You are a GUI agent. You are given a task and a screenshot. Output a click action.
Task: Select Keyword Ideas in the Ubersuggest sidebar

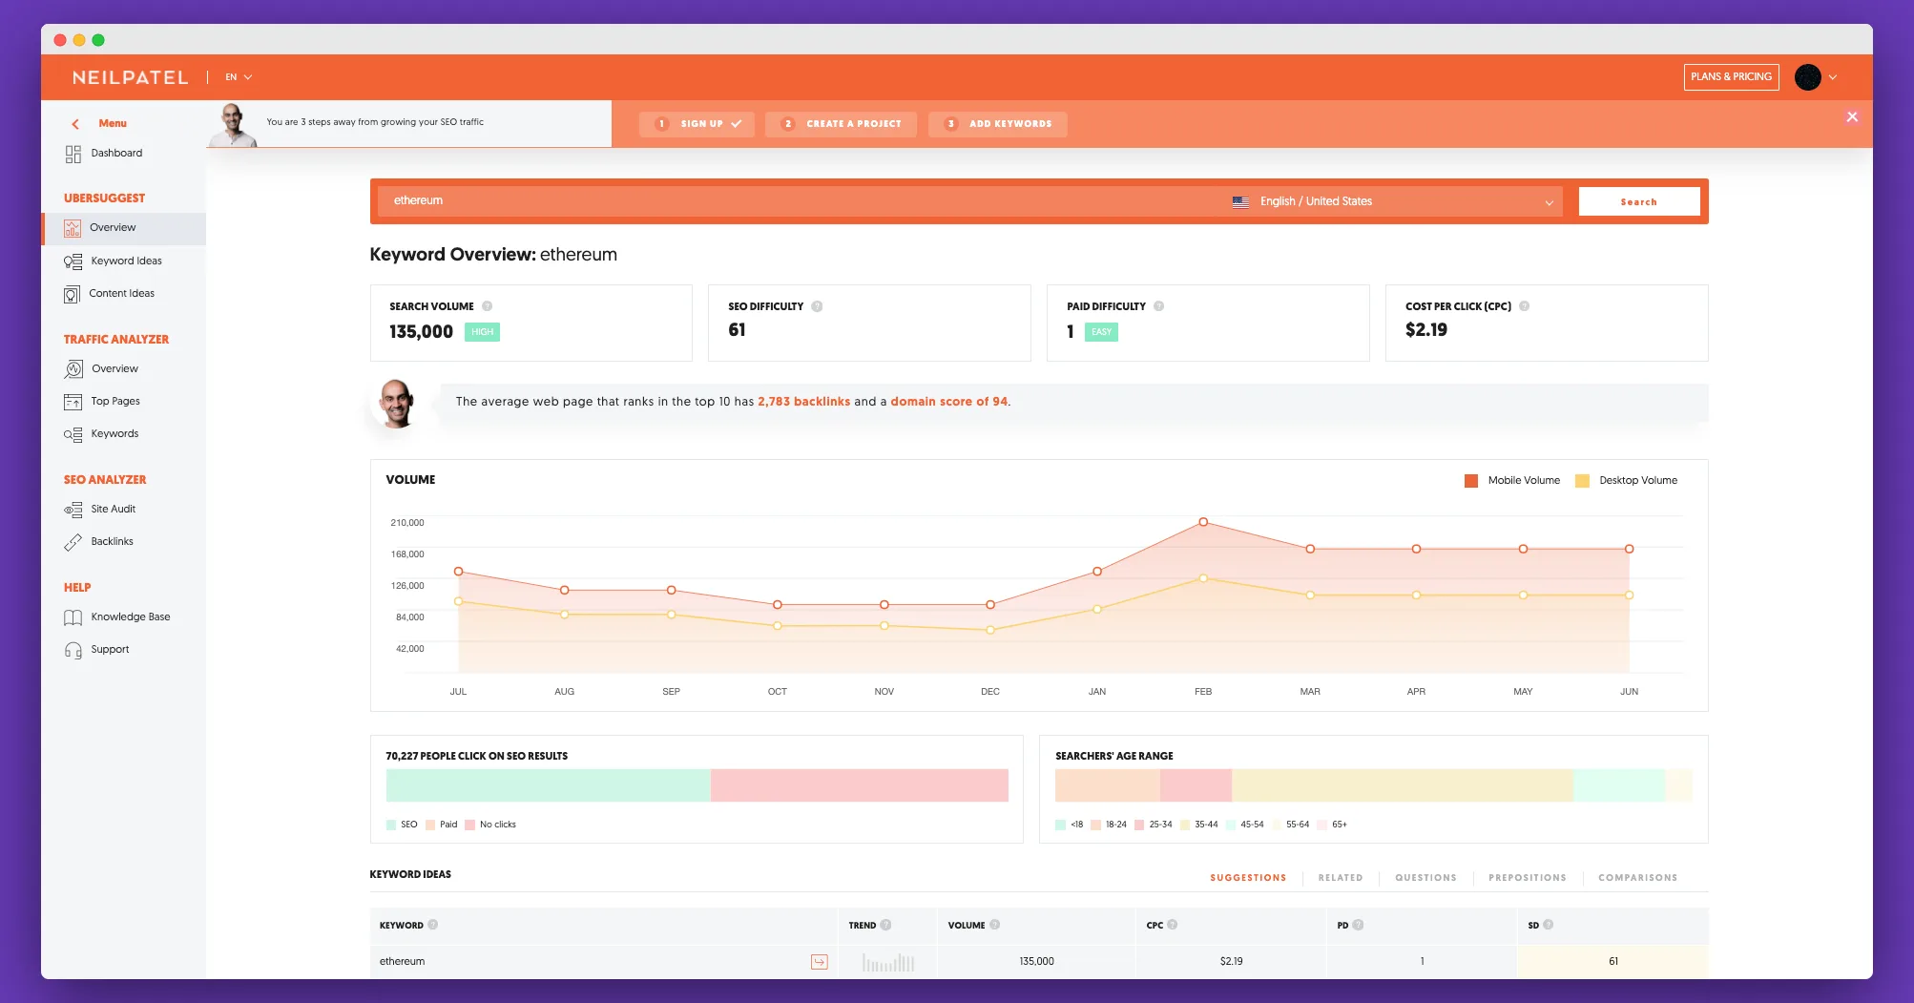tap(125, 261)
